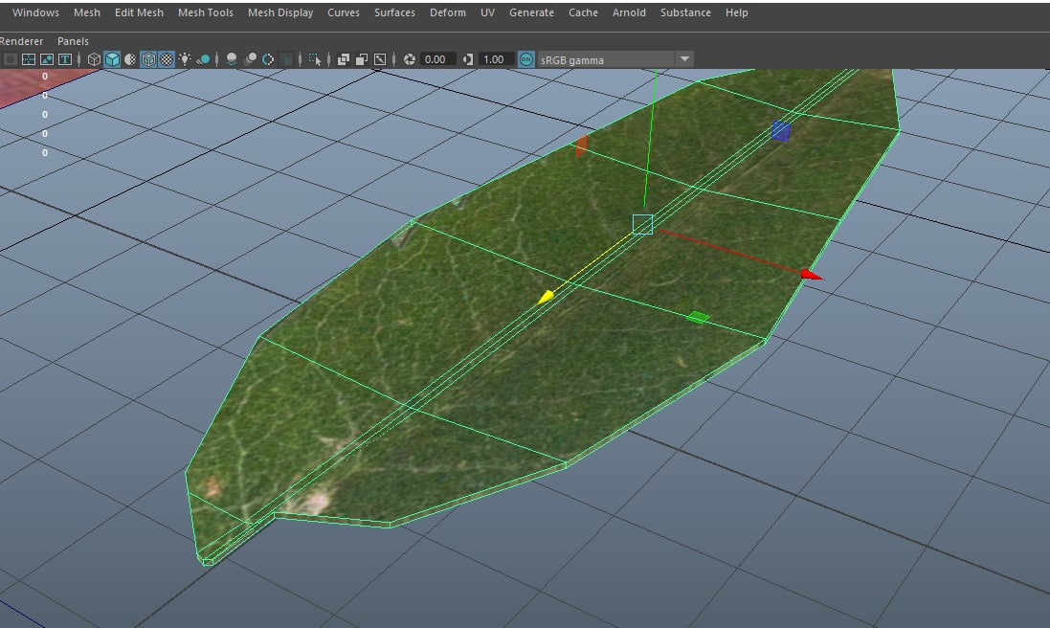This screenshot has height=628, width=1050.
Task: Click the gamma value field 1.00
Action: click(x=496, y=59)
